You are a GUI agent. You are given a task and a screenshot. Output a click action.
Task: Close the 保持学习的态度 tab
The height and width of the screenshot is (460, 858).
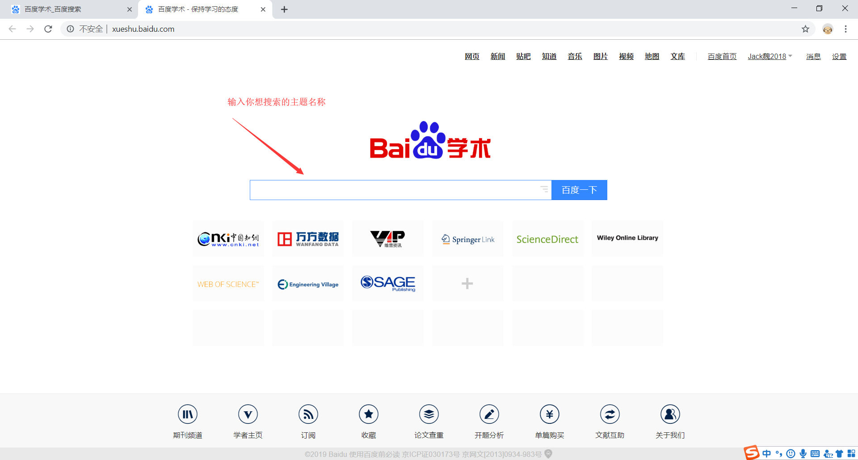pos(263,9)
